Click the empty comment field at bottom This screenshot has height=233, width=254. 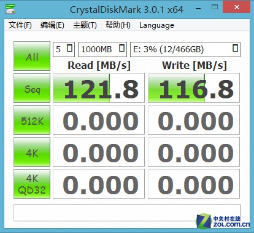coord(127,213)
